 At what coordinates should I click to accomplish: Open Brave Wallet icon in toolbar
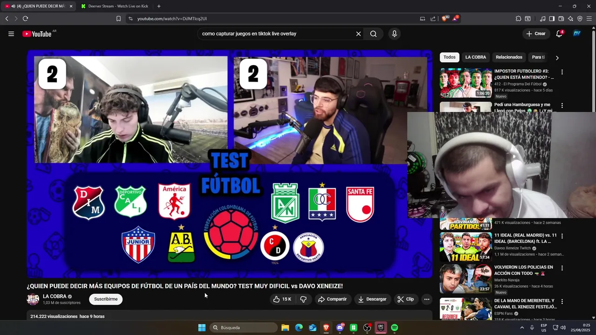tap(561, 19)
